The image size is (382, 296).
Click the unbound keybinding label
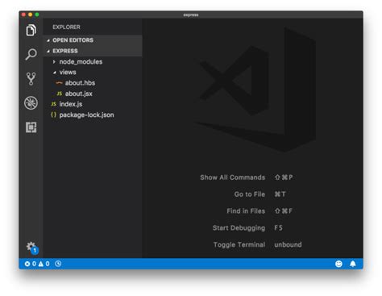click(x=288, y=244)
